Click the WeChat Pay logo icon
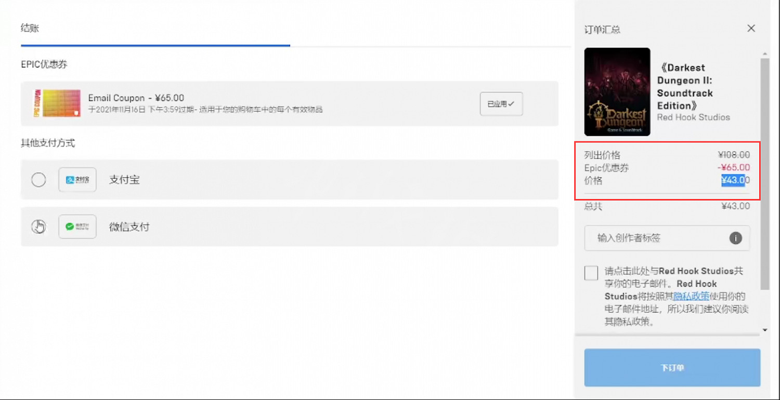 click(77, 226)
